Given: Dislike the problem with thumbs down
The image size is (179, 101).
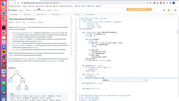Looking at the screenshot, I should (x=23, y=22).
